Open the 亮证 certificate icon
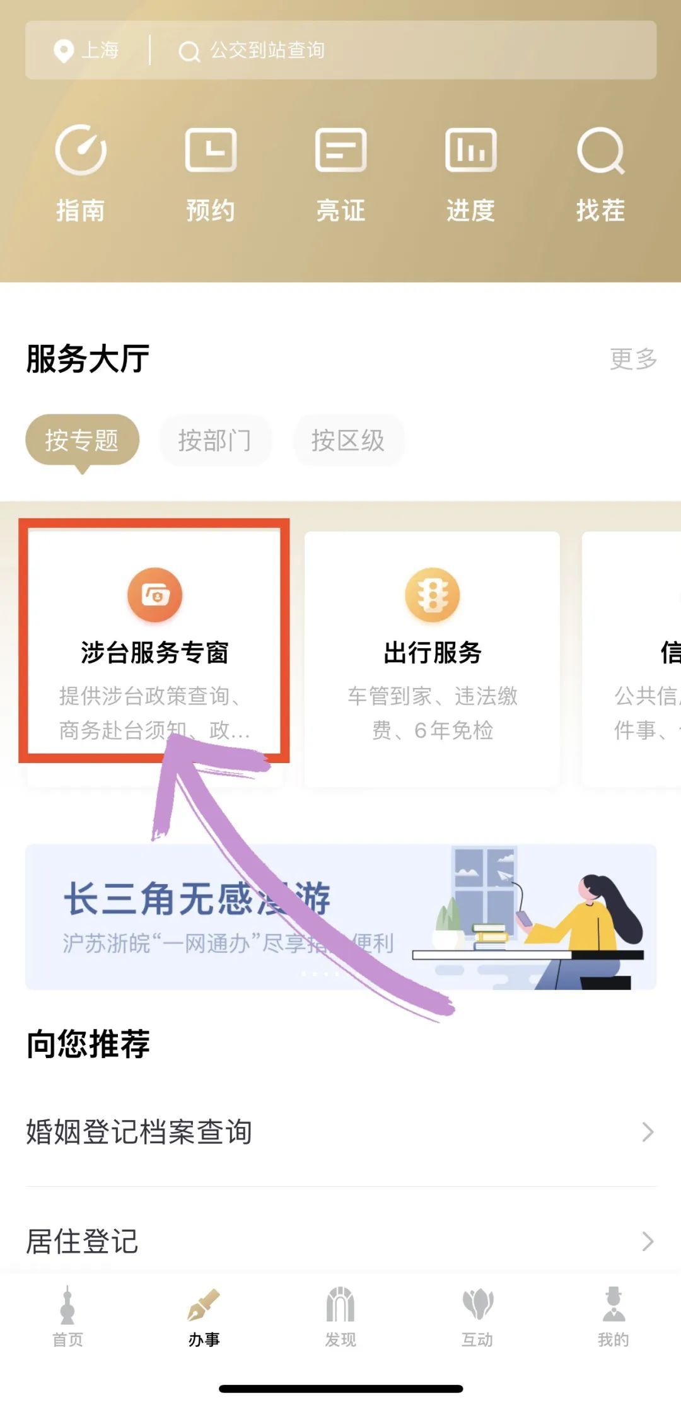Image resolution: width=681 pixels, height=1405 pixels. pyautogui.click(x=340, y=150)
